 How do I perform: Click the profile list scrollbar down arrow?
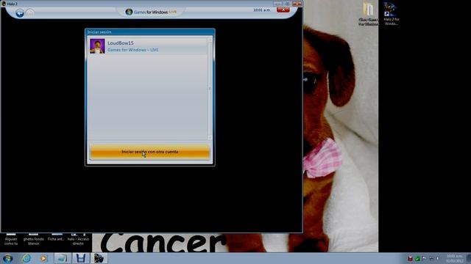[210, 138]
